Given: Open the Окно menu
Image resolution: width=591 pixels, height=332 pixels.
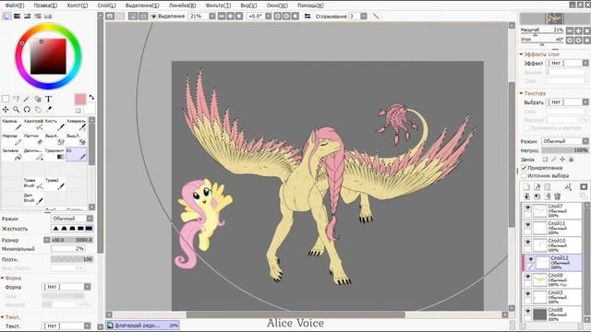Looking at the screenshot, I should (x=277, y=6).
